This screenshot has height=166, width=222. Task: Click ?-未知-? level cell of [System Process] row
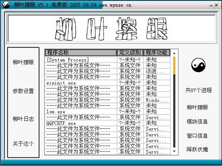click(130, 60)
